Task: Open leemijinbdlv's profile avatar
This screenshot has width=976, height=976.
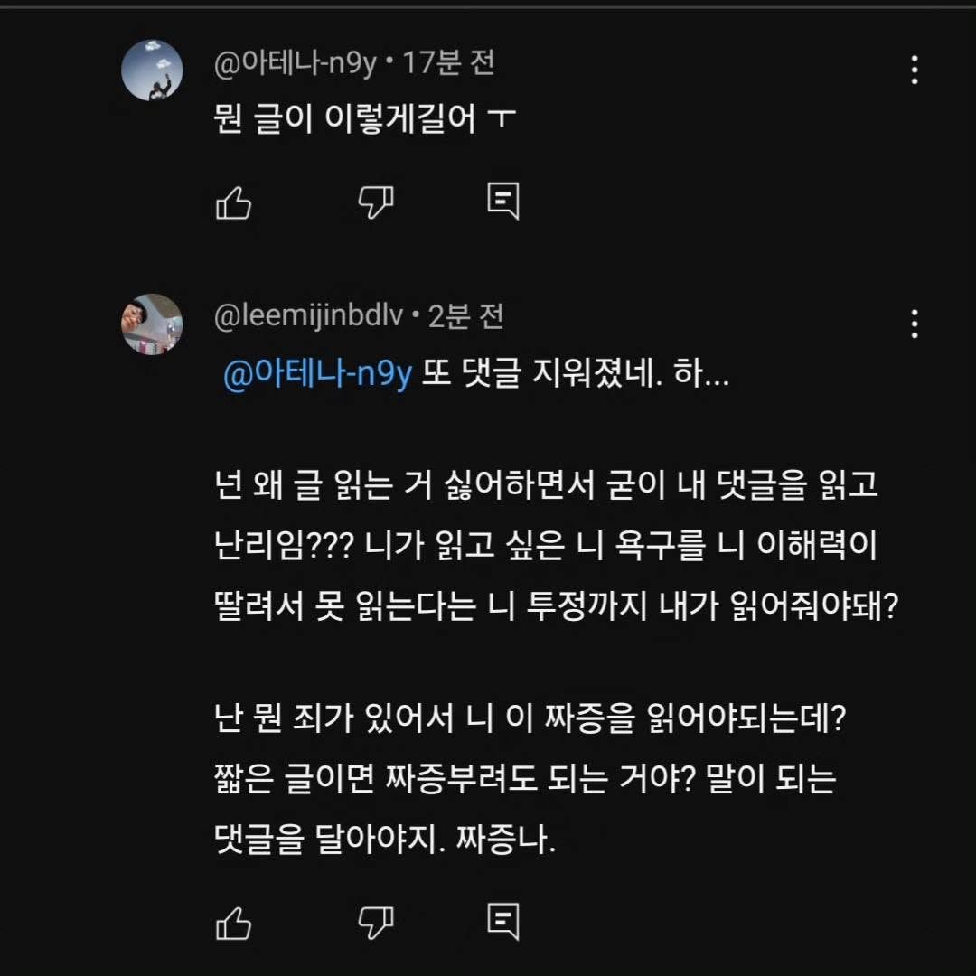Action: click(x=152, y=324)
